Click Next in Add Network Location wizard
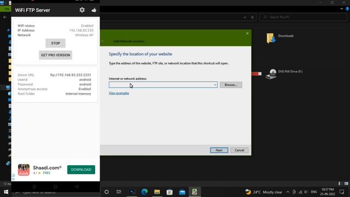 [x=219, y=150]
